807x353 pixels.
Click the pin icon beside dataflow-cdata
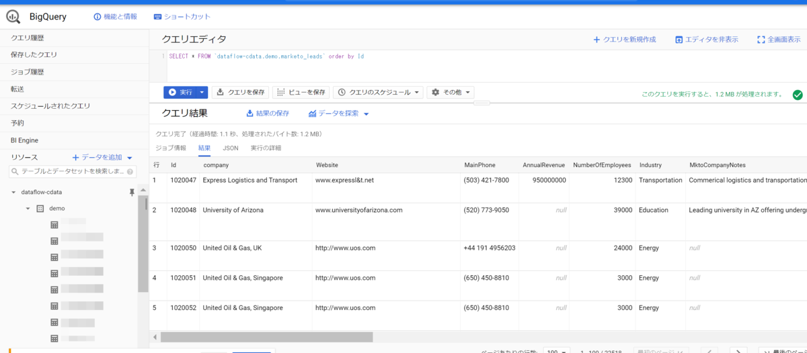pyautogui.click(x=132, y=192)
